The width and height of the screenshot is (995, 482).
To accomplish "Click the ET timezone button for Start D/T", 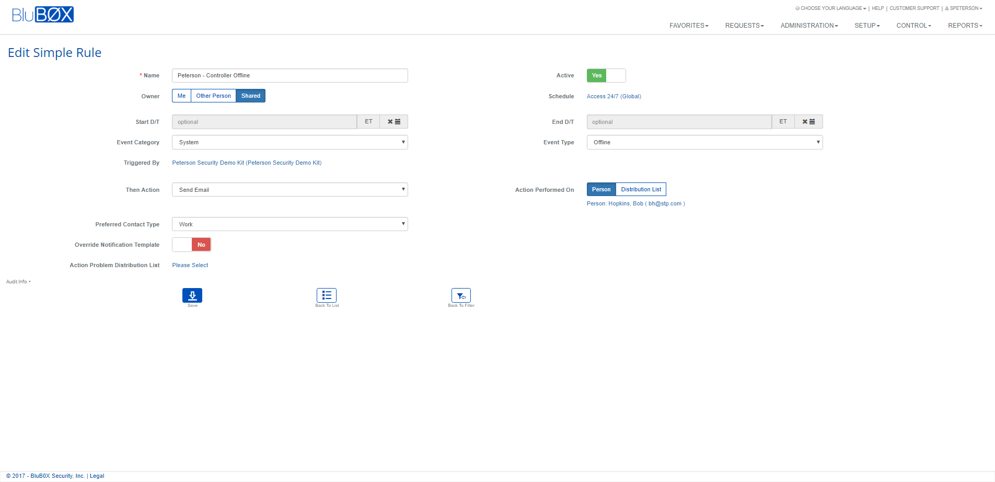I will coord(368,122).
